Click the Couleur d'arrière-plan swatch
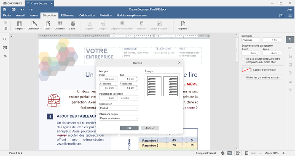This screenshot has width=295, height=156. pyautogui.click(x=246, y=70)
